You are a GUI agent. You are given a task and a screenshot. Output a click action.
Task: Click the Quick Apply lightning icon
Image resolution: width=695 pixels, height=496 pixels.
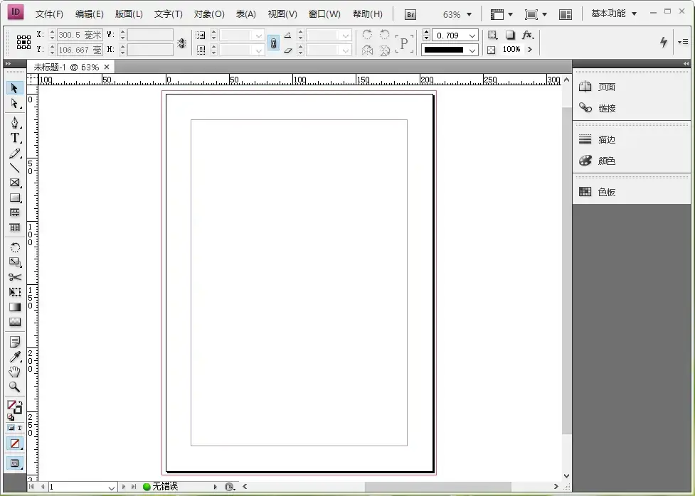click(x=664, y=42)
